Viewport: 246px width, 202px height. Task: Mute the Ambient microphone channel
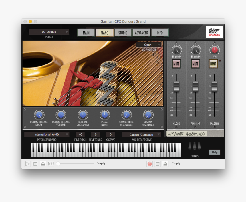[x=195, y=64]
